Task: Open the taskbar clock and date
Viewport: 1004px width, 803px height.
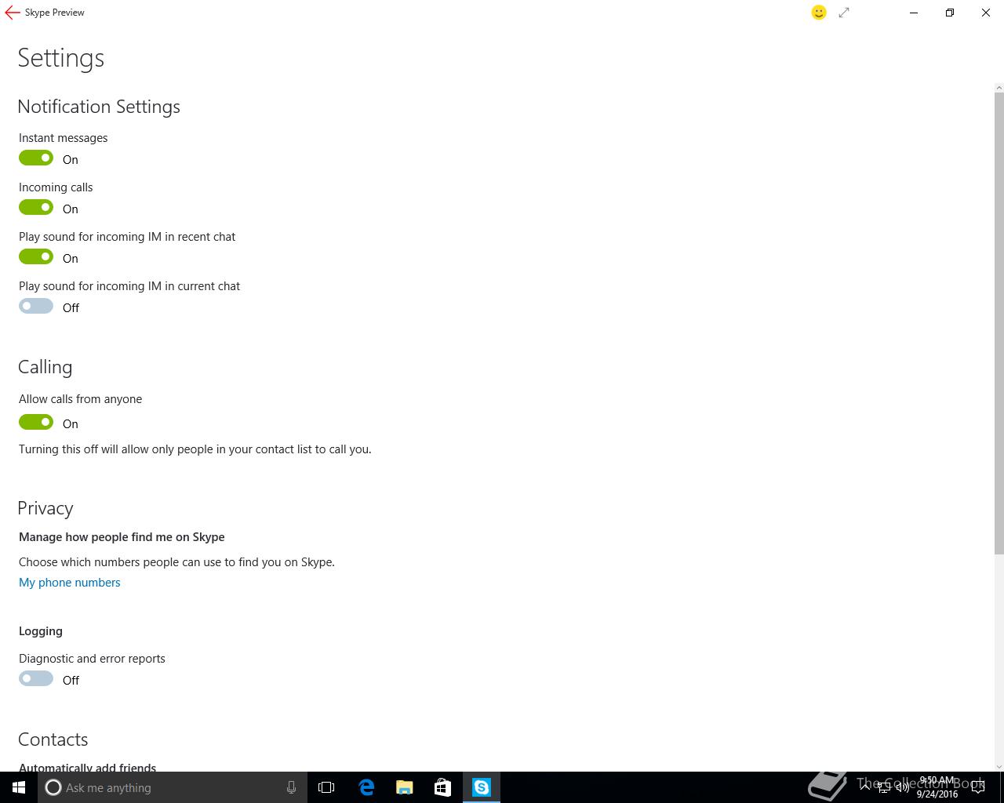Action: click(937, 787)
